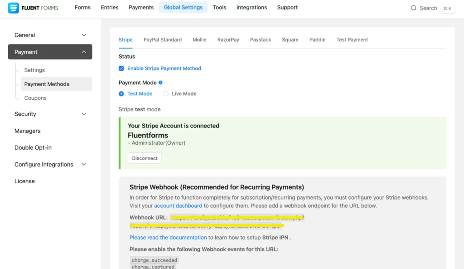
Task: Open Coupons sidebar item
Action: pyautogui.click(x=35, y=98)
